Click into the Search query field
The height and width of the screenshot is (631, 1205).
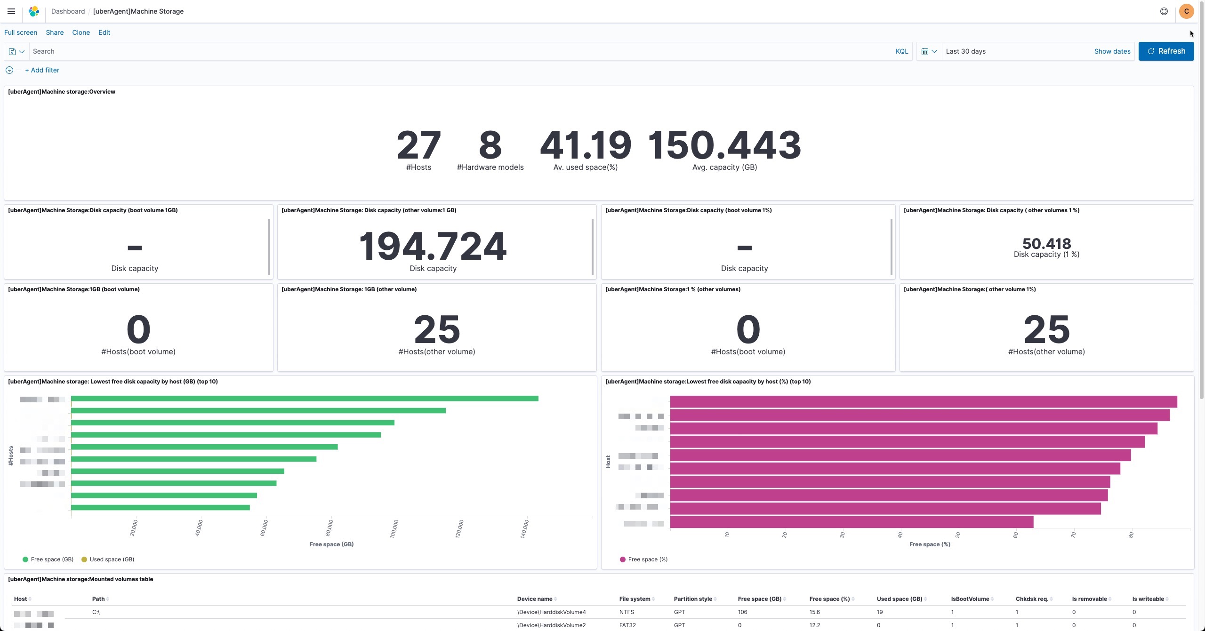[x=461, y=51]
